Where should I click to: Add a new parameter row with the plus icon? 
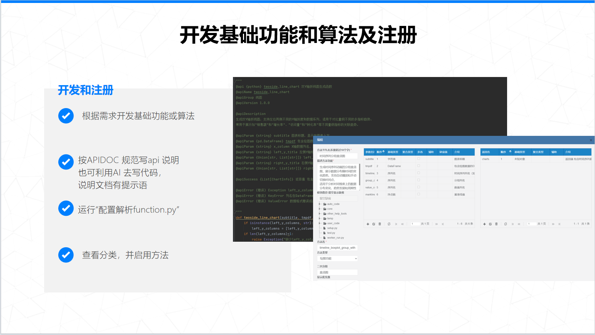[x=368, y=224]
